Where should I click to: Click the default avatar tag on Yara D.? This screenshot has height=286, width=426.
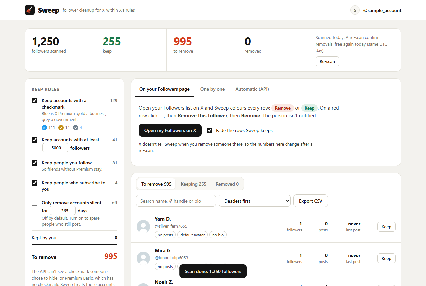click(x=192, y=235)
